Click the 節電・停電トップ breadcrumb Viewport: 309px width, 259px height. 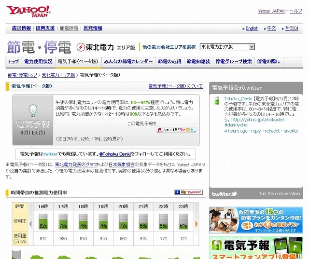pyautogui.click(x=22, y=75)
